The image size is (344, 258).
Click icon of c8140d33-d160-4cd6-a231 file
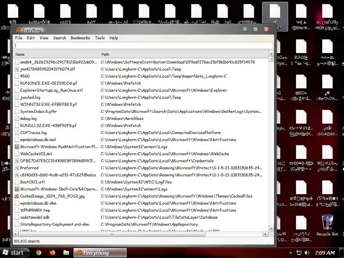coord(17,175)
